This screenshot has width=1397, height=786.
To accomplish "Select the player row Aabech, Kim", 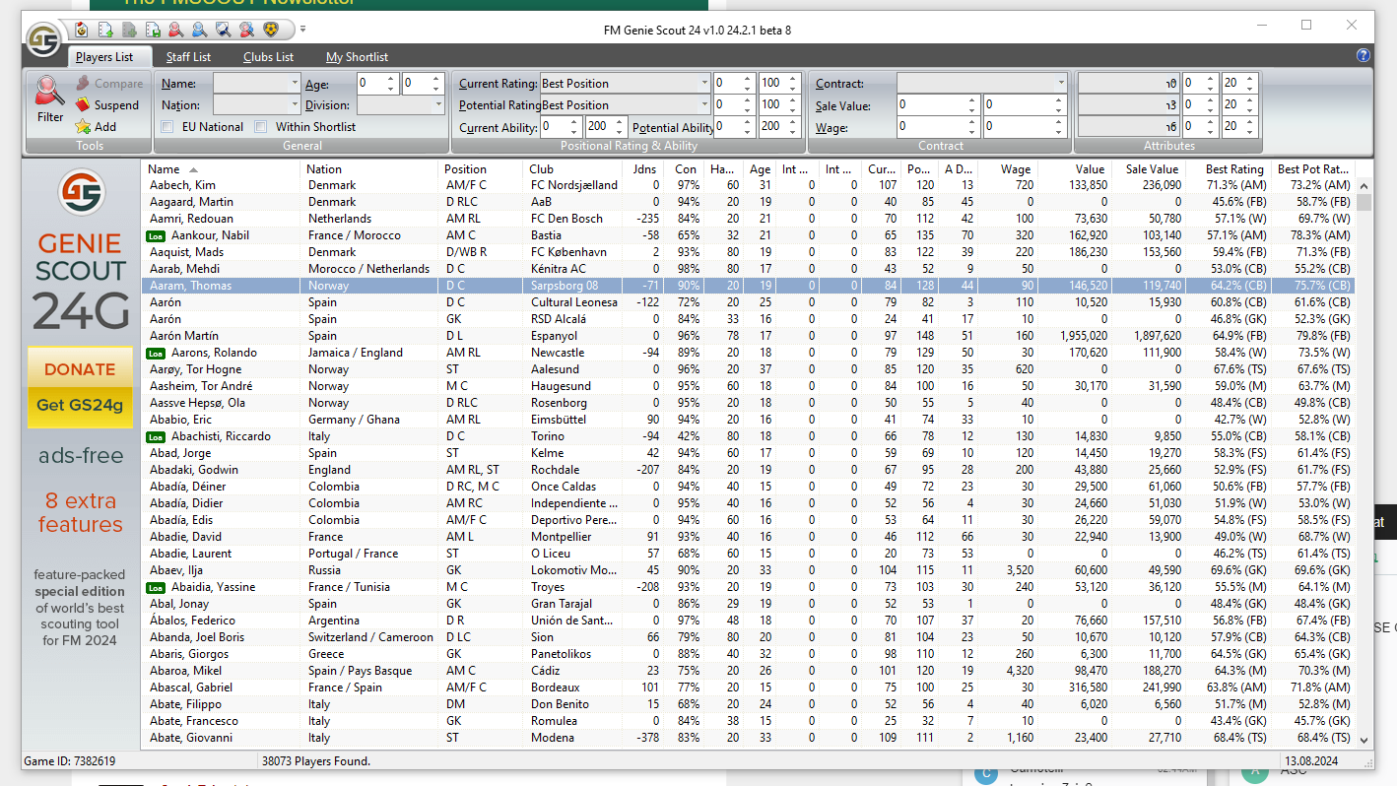I will tap(749, 185).
